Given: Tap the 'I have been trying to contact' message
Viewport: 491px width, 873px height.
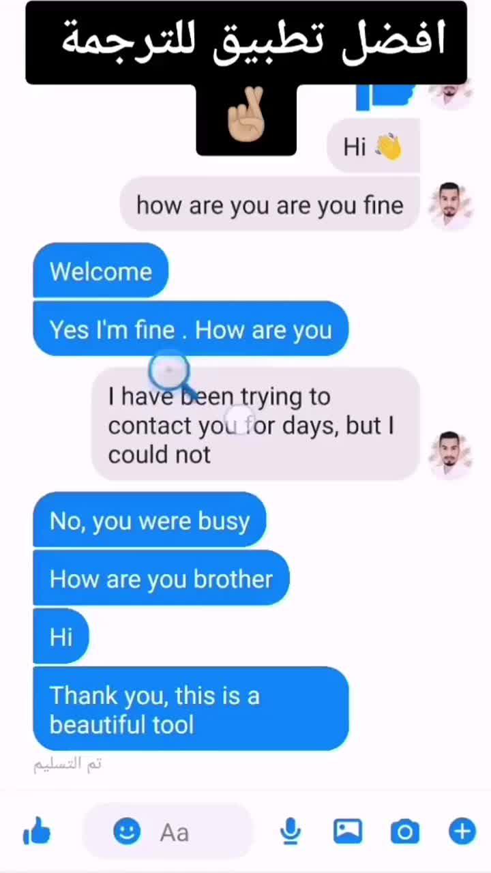Looking at the screenshot, I should pos(256,424).
